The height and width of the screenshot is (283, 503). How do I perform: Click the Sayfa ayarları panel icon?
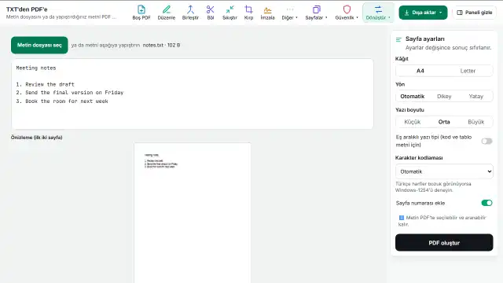coord(398,39)
